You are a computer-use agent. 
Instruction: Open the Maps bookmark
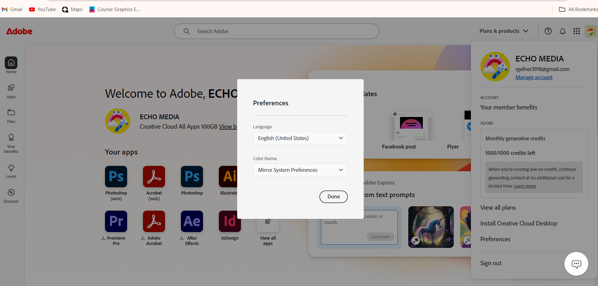(72, 9)
